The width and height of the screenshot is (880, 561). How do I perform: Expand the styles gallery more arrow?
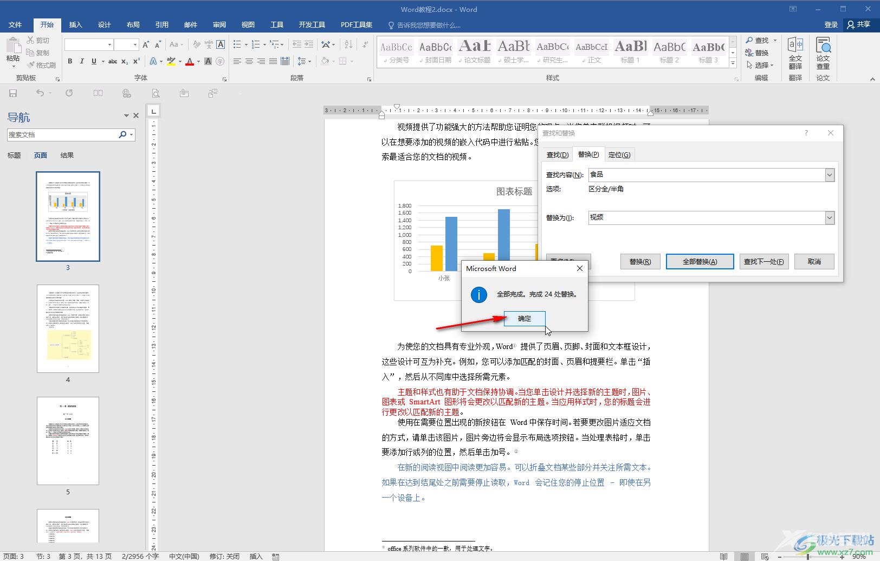pos(733,63)
